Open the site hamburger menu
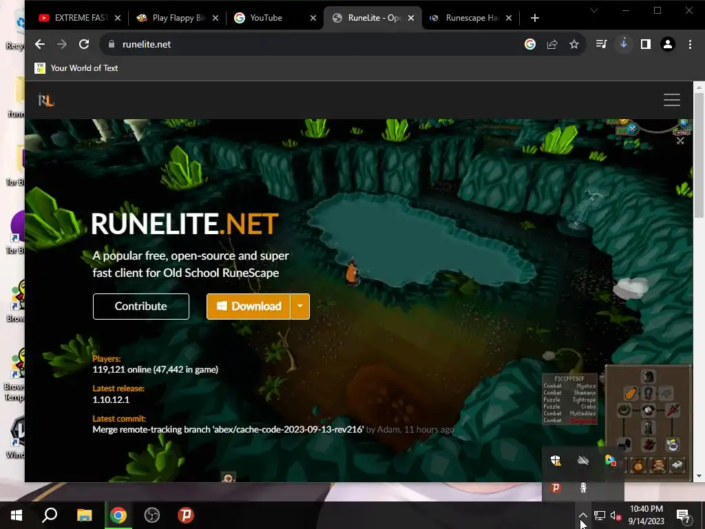The width and height of the screenshot is (705, 529). [672, 100]
